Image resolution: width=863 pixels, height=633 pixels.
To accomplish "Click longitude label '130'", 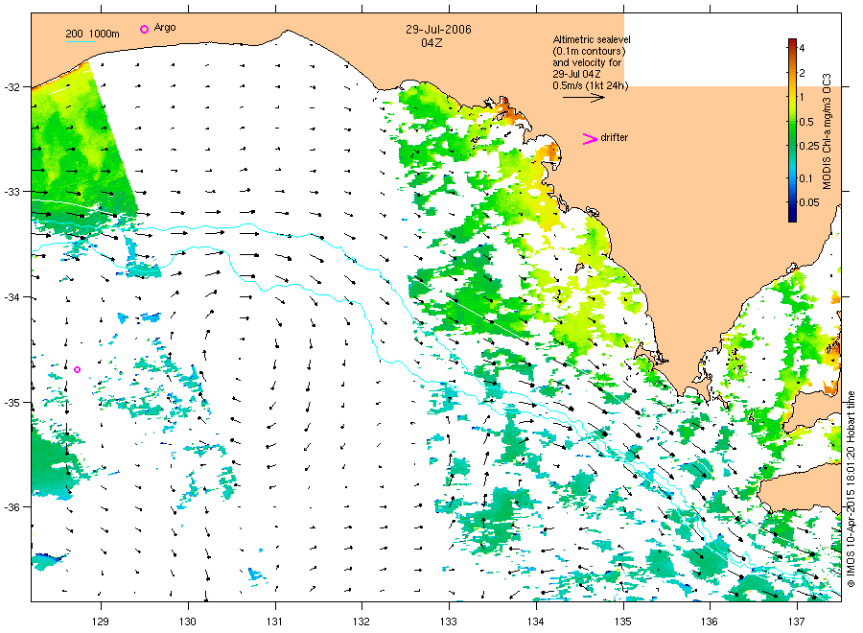I will 188,621.
